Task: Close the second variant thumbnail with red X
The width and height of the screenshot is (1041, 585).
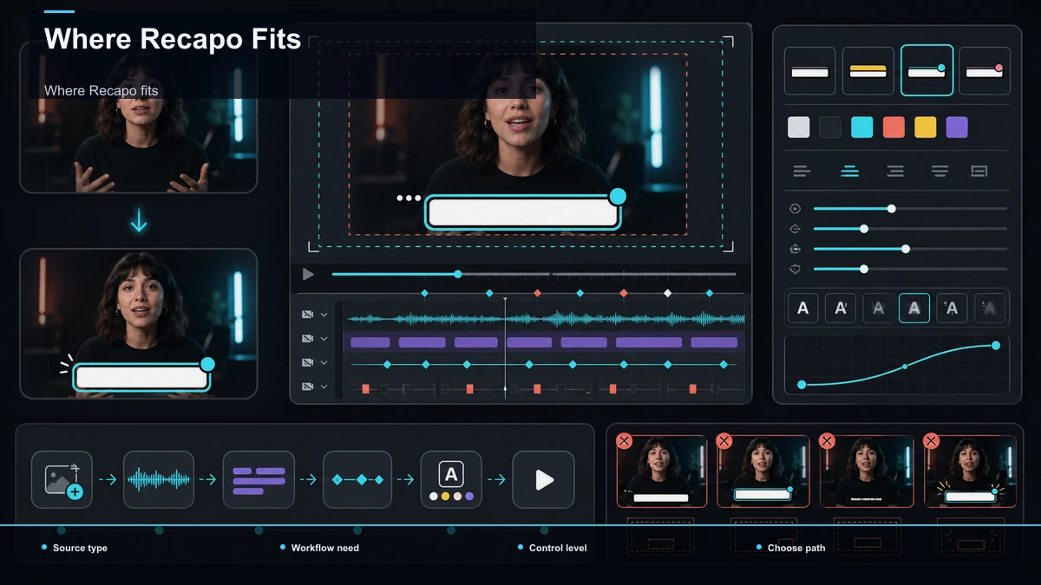Action: [x=724, y=441]
